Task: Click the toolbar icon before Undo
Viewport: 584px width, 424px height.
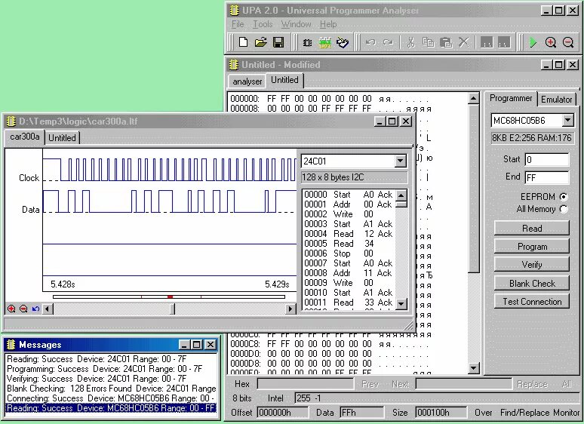Action: click(343, 42)
